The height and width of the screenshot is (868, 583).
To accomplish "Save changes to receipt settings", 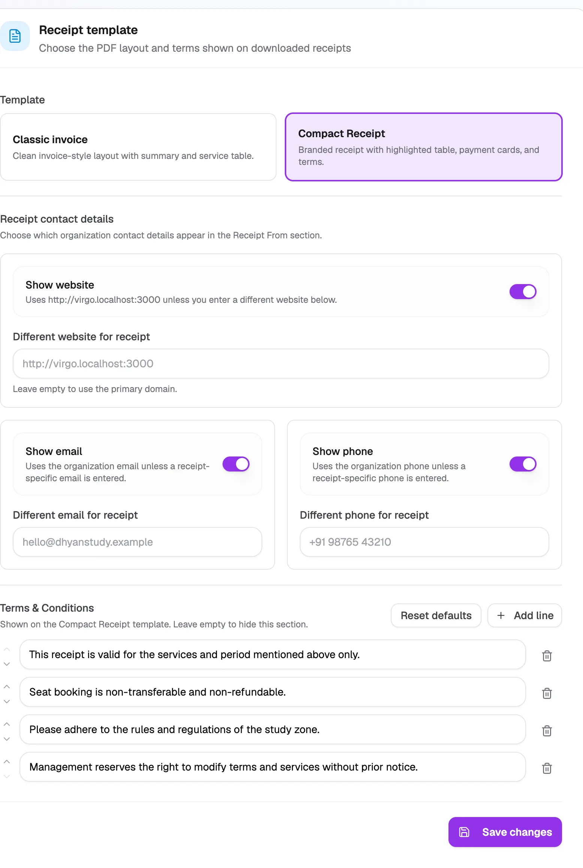I will tap(505, 832).
